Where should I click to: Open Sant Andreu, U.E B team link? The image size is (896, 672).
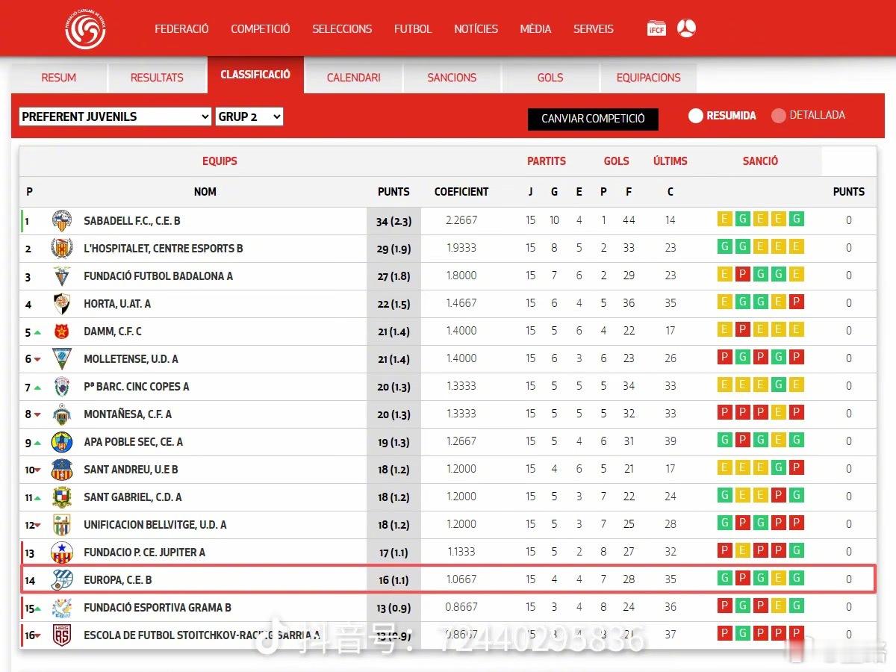coord(131,470)
